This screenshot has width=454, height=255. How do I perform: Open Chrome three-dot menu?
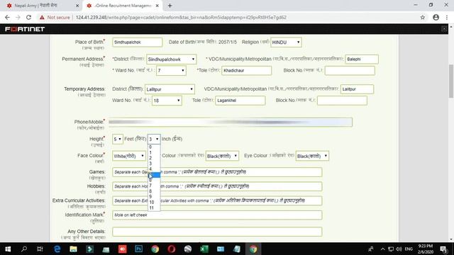click(x=447, y=17)
